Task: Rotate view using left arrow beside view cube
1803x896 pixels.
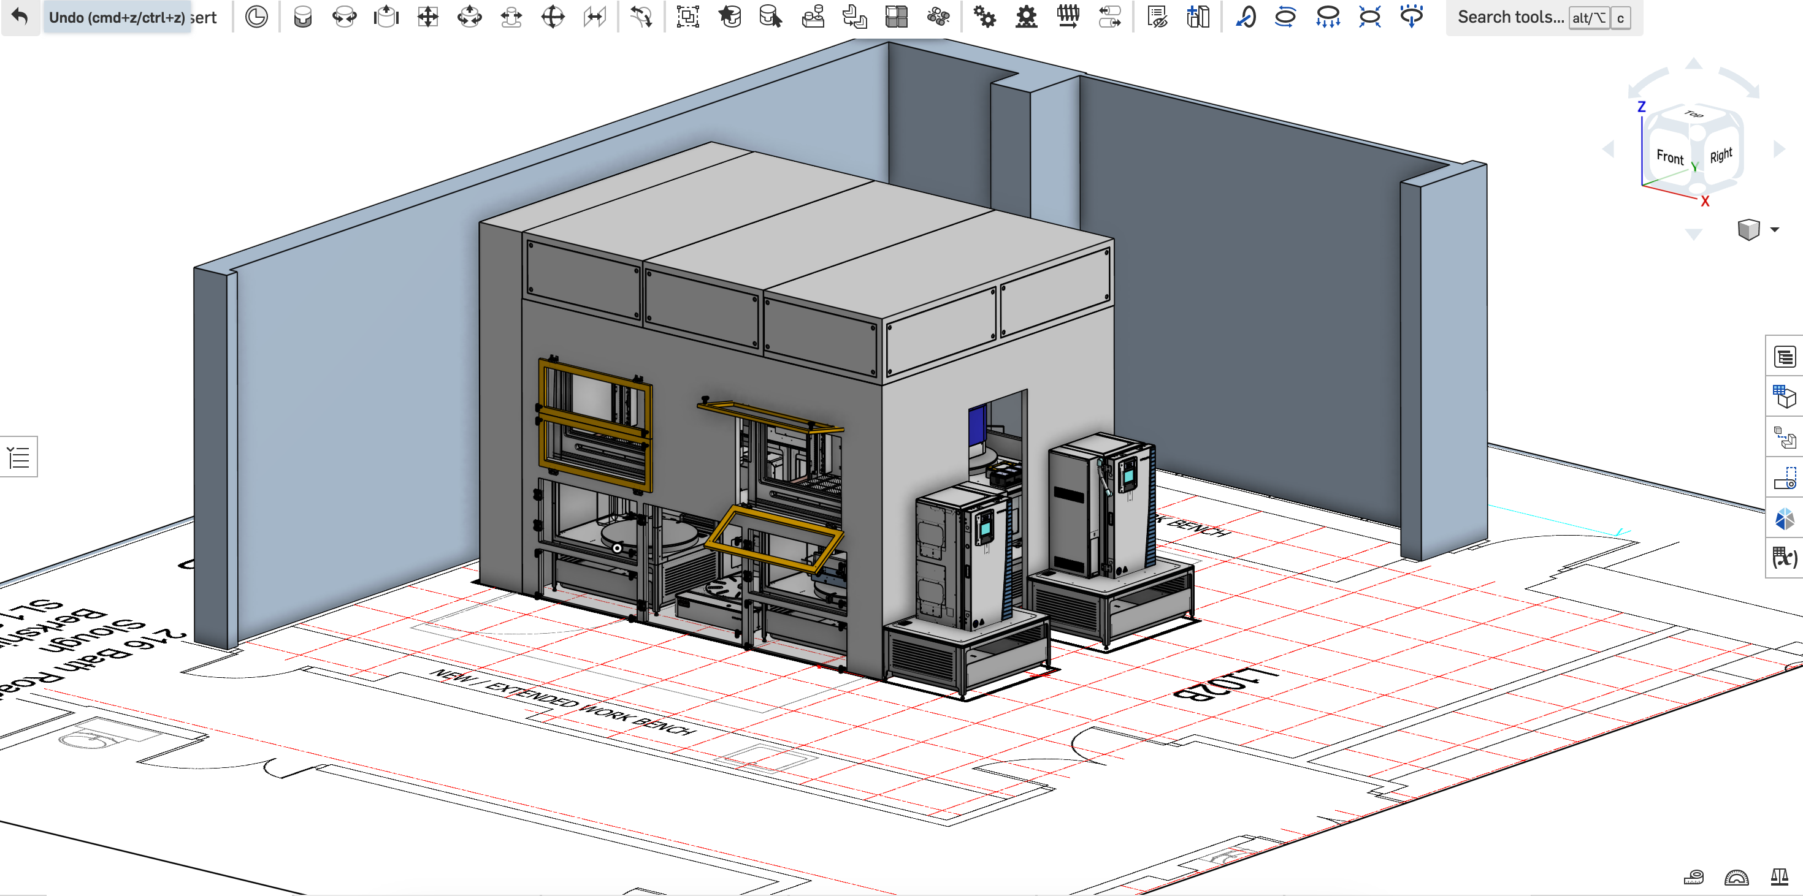Action: pos(1609,148)
